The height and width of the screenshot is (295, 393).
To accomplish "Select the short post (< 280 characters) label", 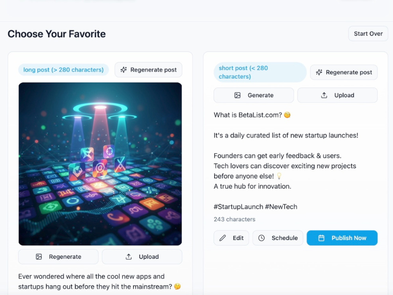I will 259,72.
